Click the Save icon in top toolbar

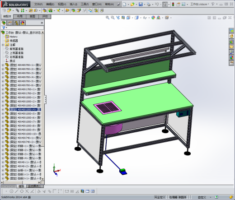coord(141,4)
